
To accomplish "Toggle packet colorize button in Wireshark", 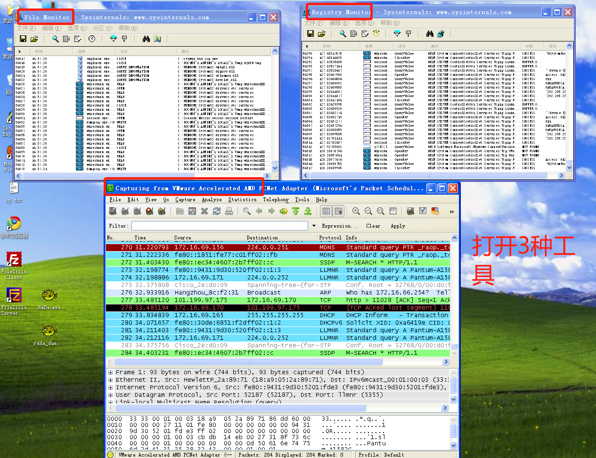I will [326, 211].
